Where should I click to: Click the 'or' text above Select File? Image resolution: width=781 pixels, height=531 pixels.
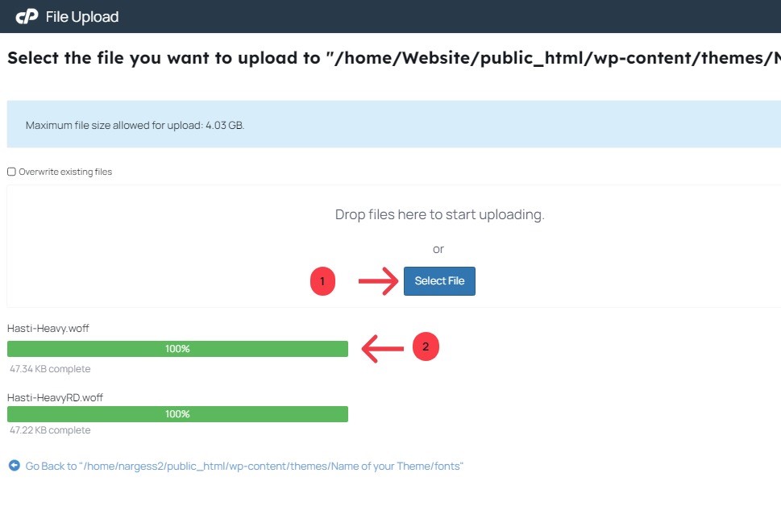pyautogui.click(x=438, y=249)
